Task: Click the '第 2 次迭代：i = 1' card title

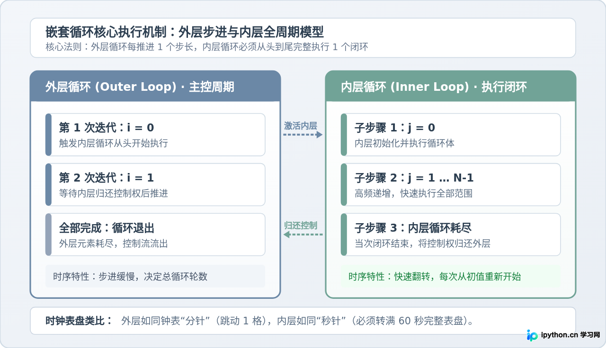Action: [x=107, y=178]
